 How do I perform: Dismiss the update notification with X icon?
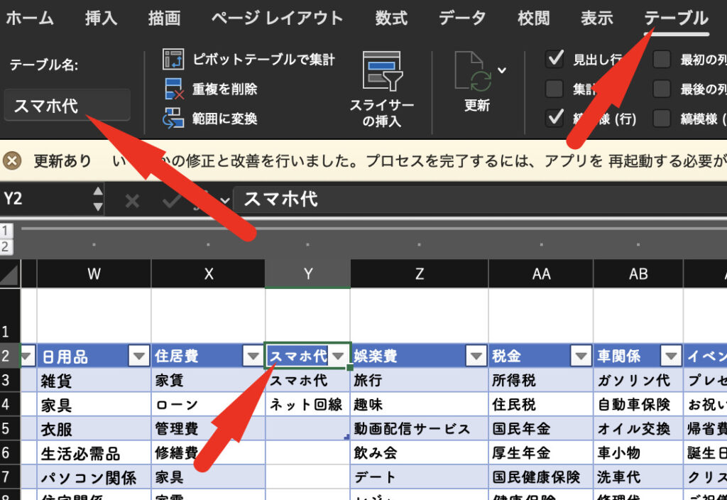11,161
